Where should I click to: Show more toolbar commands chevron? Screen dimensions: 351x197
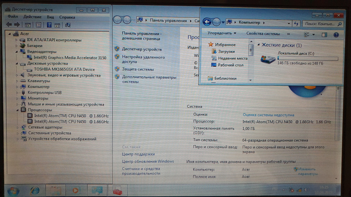pyautogui.click(x=288, y=34)
